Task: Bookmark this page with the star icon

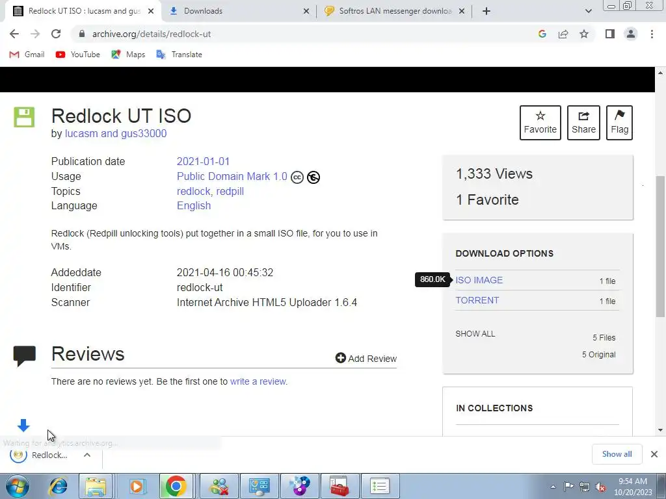Action: [x=584, y=34]
